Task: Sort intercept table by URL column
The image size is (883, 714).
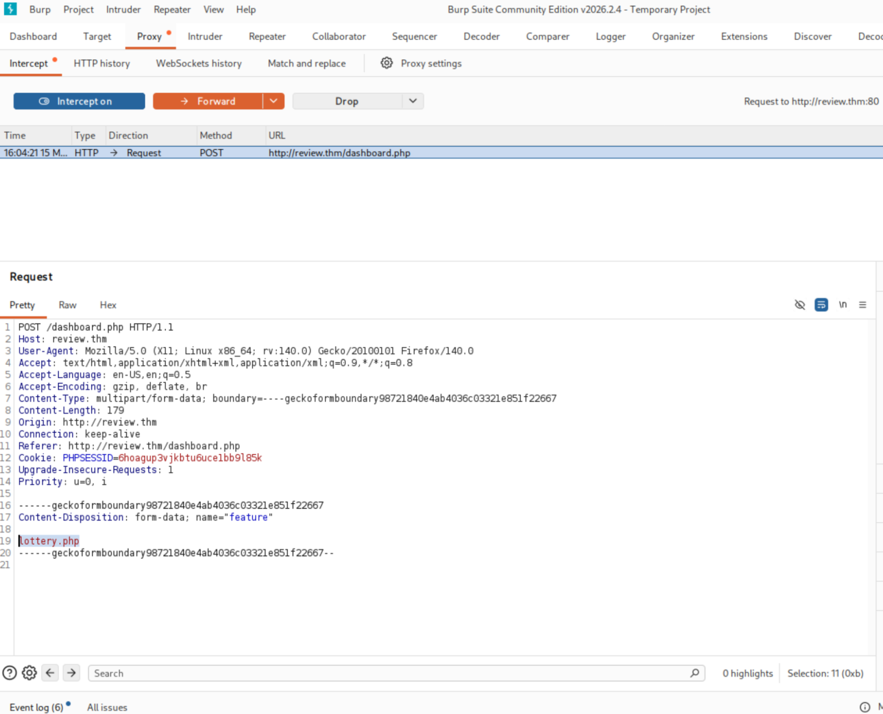Action: coord(574,136)
